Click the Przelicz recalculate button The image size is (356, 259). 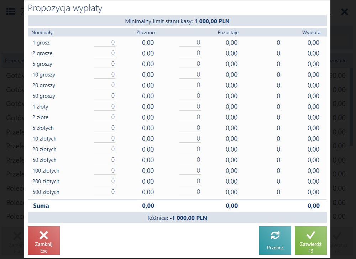click(x=275, y=240)
